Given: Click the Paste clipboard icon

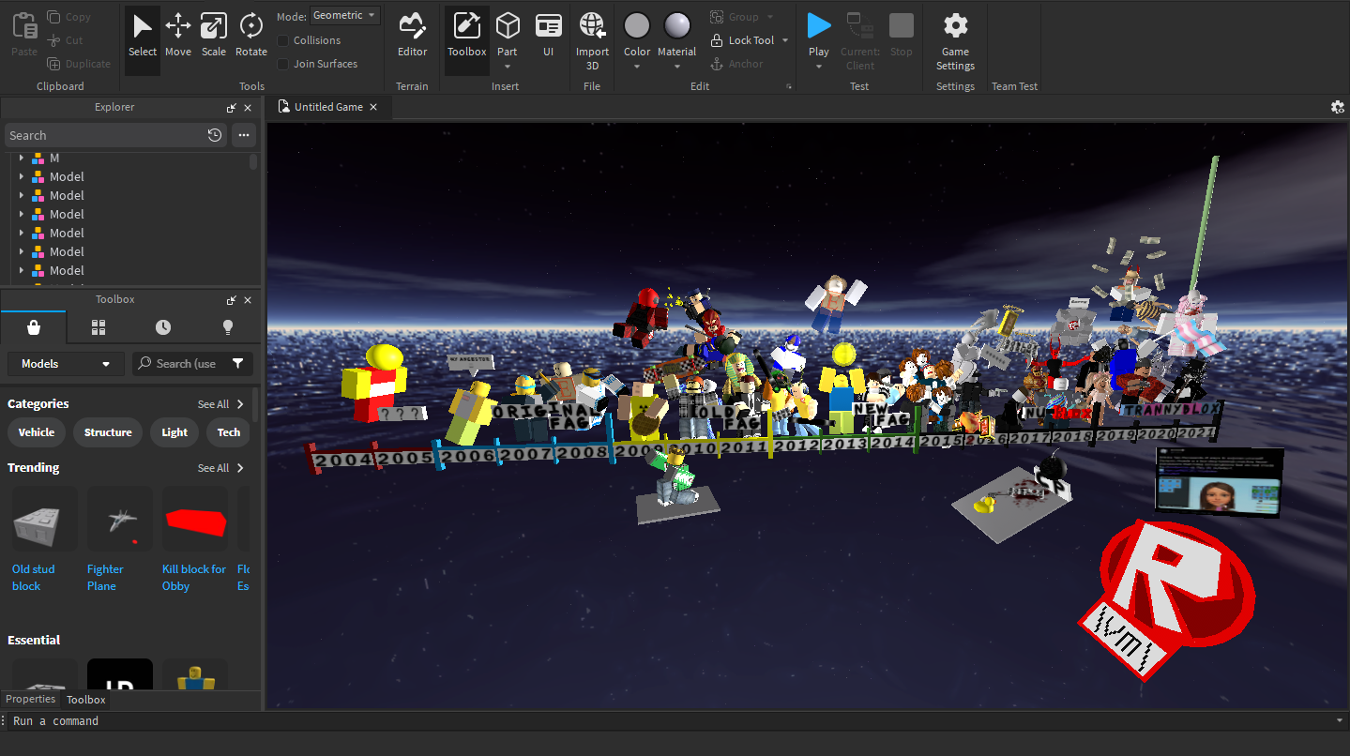Looking at the screenshot, I should [x=24, y=36].
